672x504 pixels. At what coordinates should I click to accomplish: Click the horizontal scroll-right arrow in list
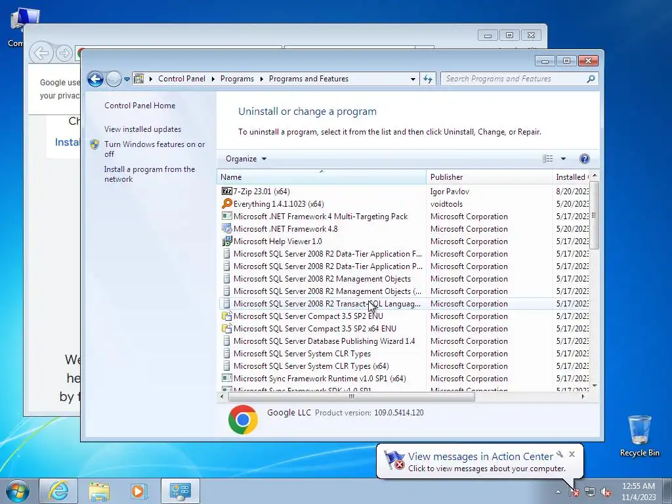coord(583,397)
